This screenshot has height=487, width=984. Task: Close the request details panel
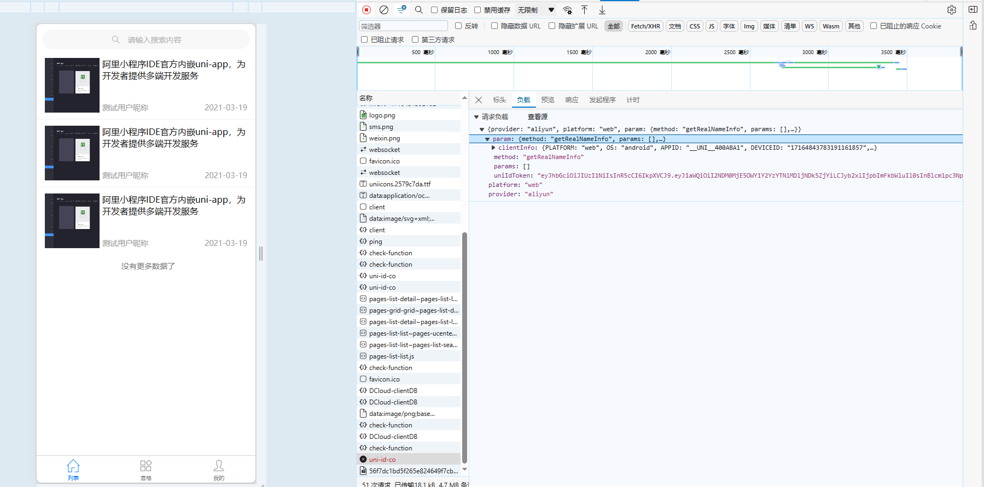coord(479,100)
